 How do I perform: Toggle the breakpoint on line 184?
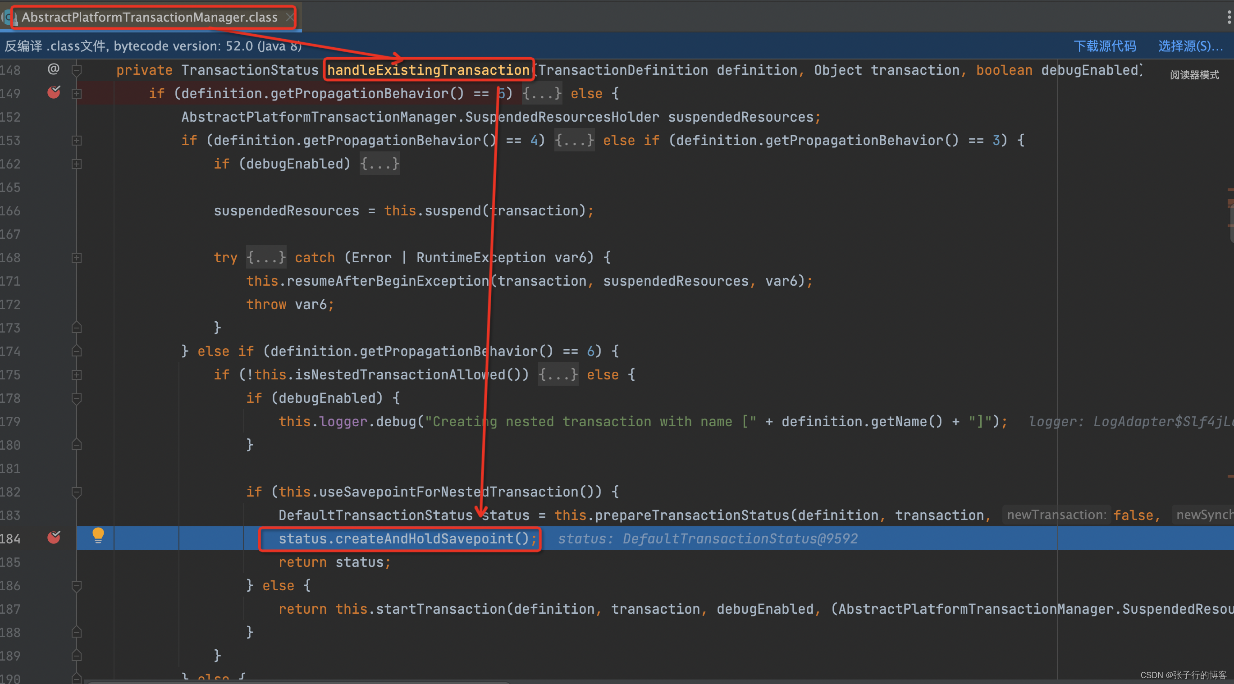click(x=54, y=537)
